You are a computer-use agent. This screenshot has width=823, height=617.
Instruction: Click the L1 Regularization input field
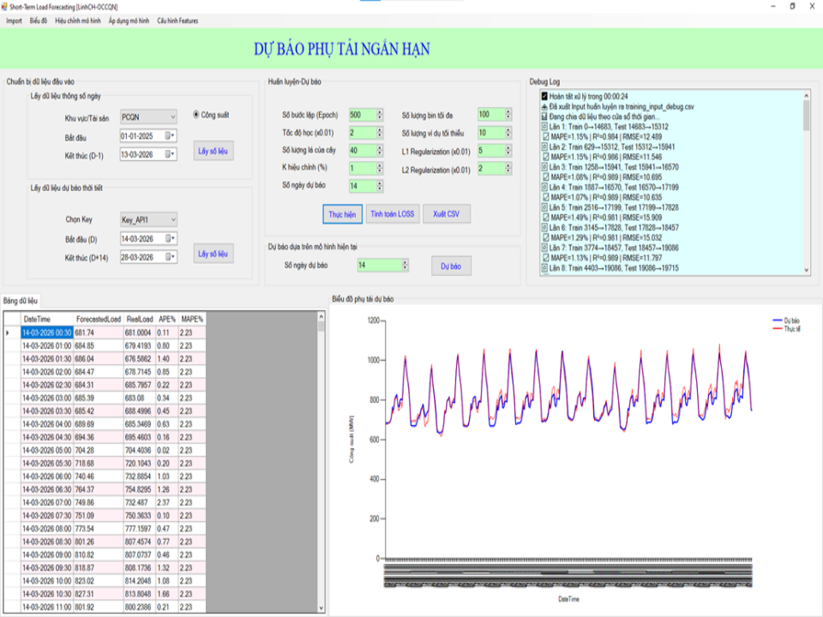tap(489, 151)
